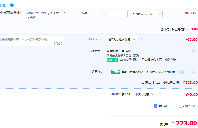Click the unit price 569.00
Screen dimensions: 198x128
click(x=84, y=13)
